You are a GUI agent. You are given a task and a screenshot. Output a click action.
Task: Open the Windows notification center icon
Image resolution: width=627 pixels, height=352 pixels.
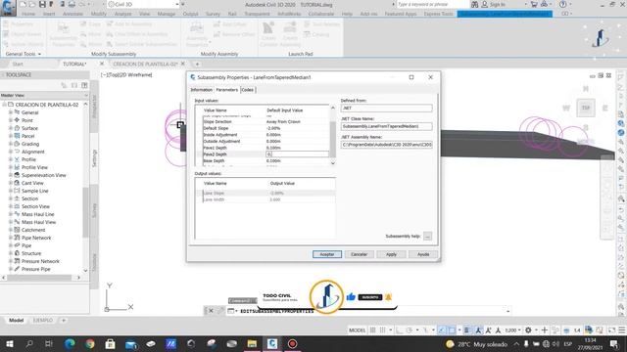614,343
